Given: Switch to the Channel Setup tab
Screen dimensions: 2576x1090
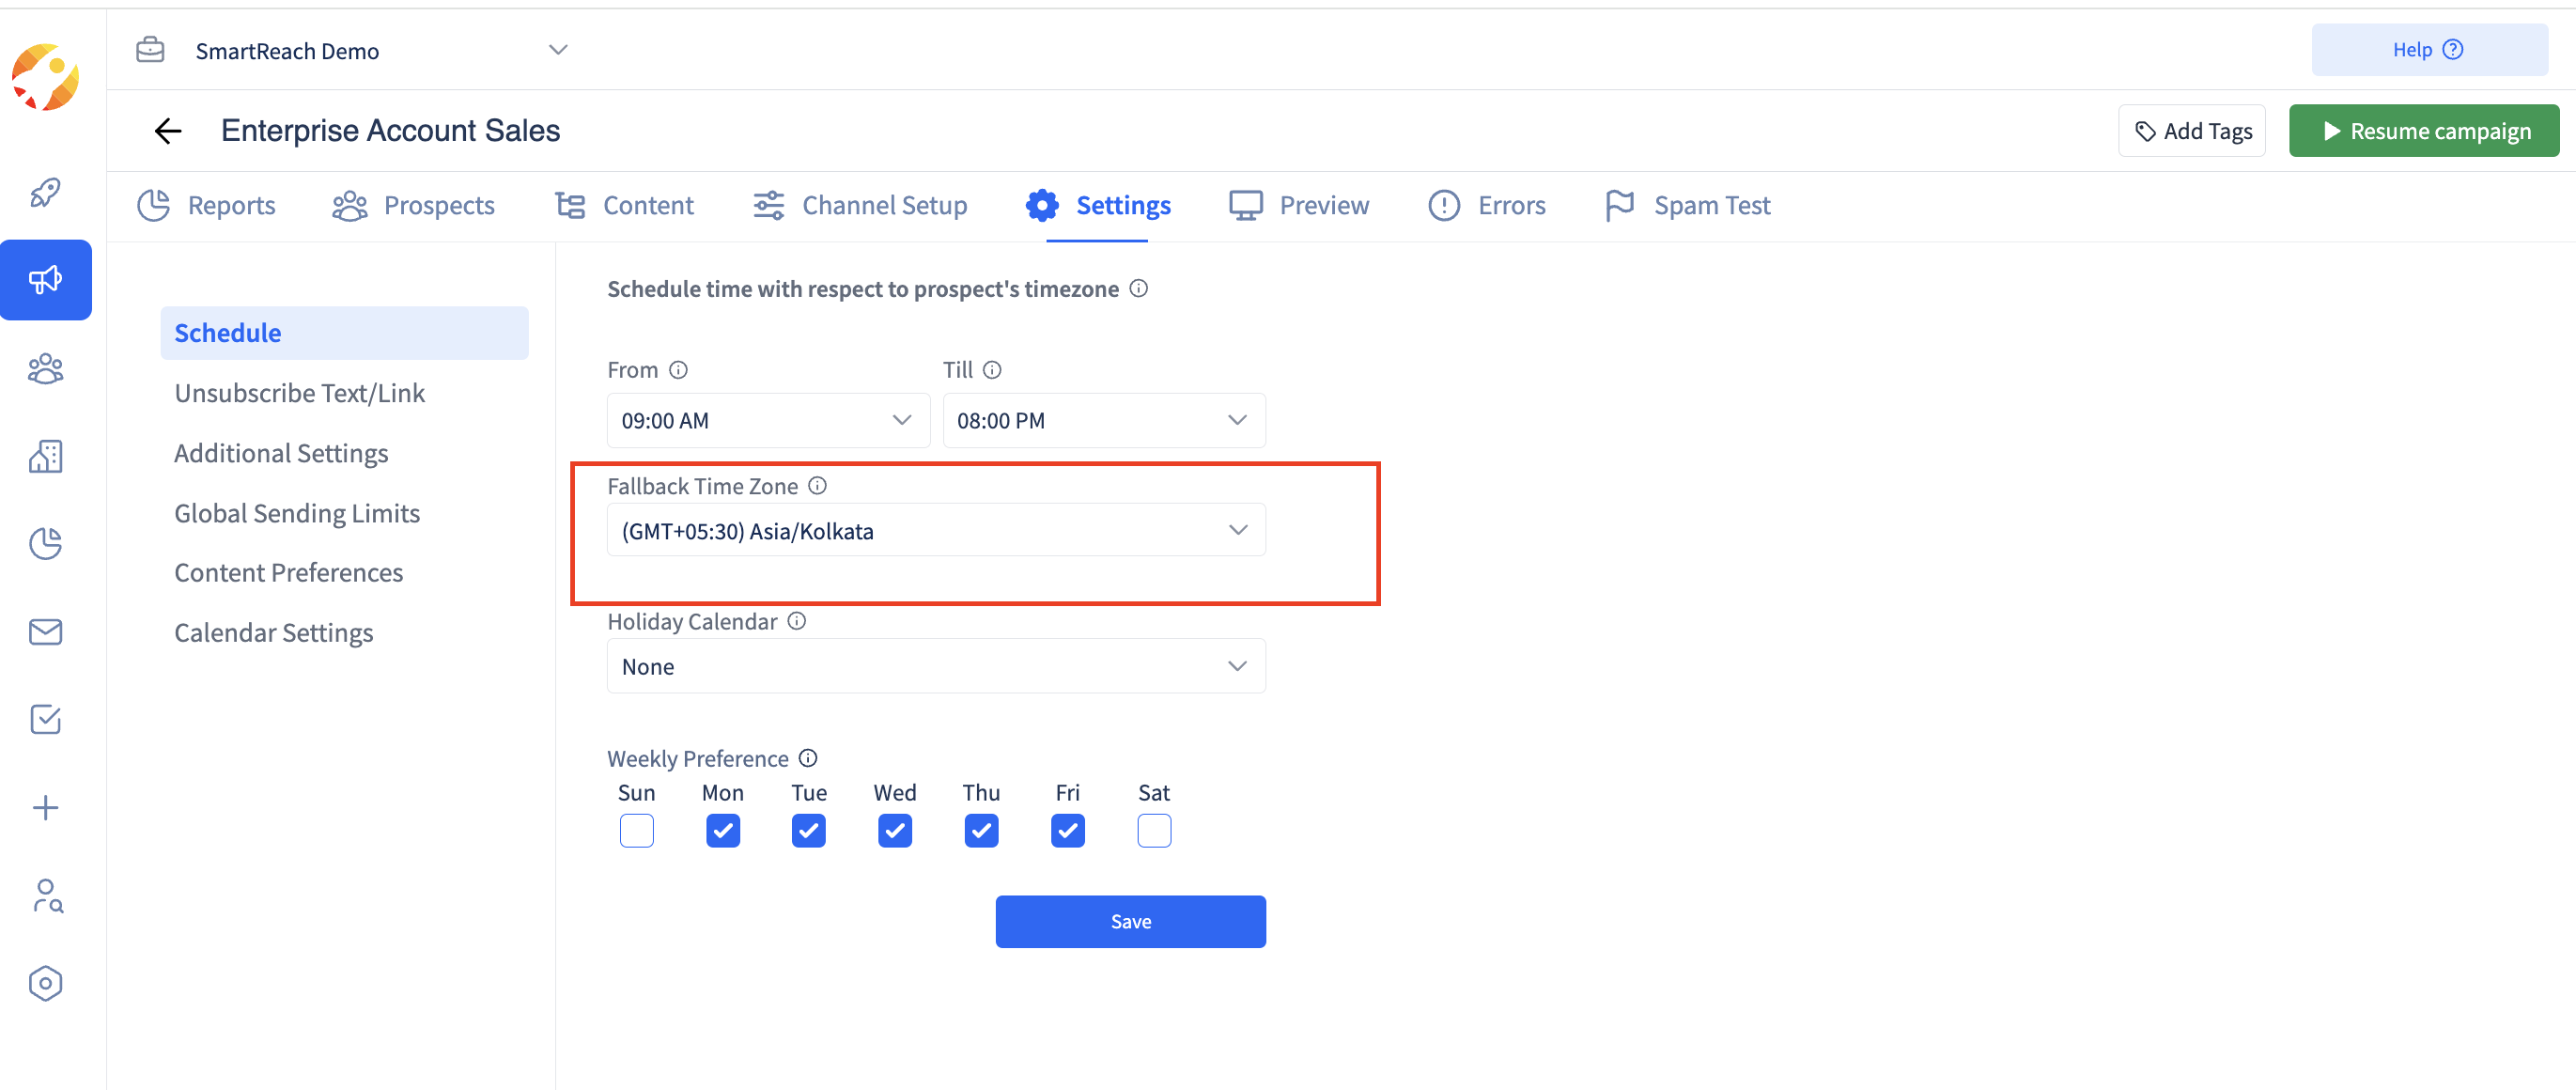Looking at the screenshot, I should 860,206.
